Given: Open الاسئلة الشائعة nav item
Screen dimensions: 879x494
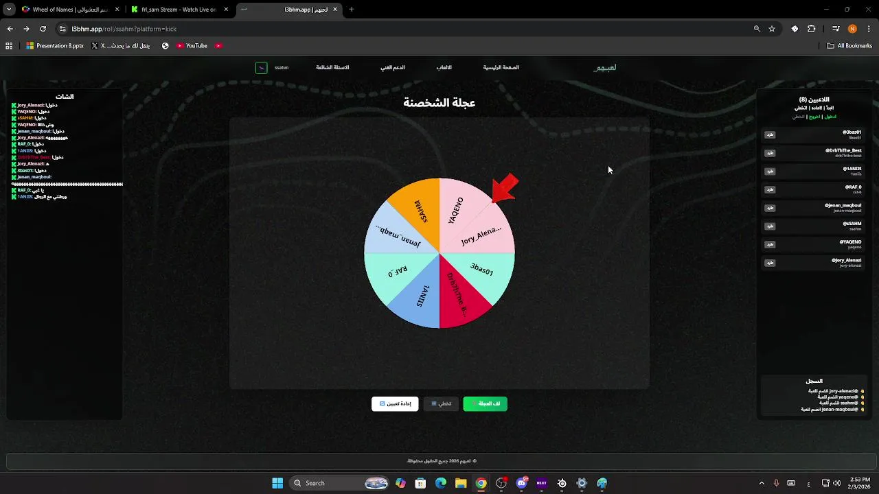Looking at the screenshot, I should pos(332,68).
